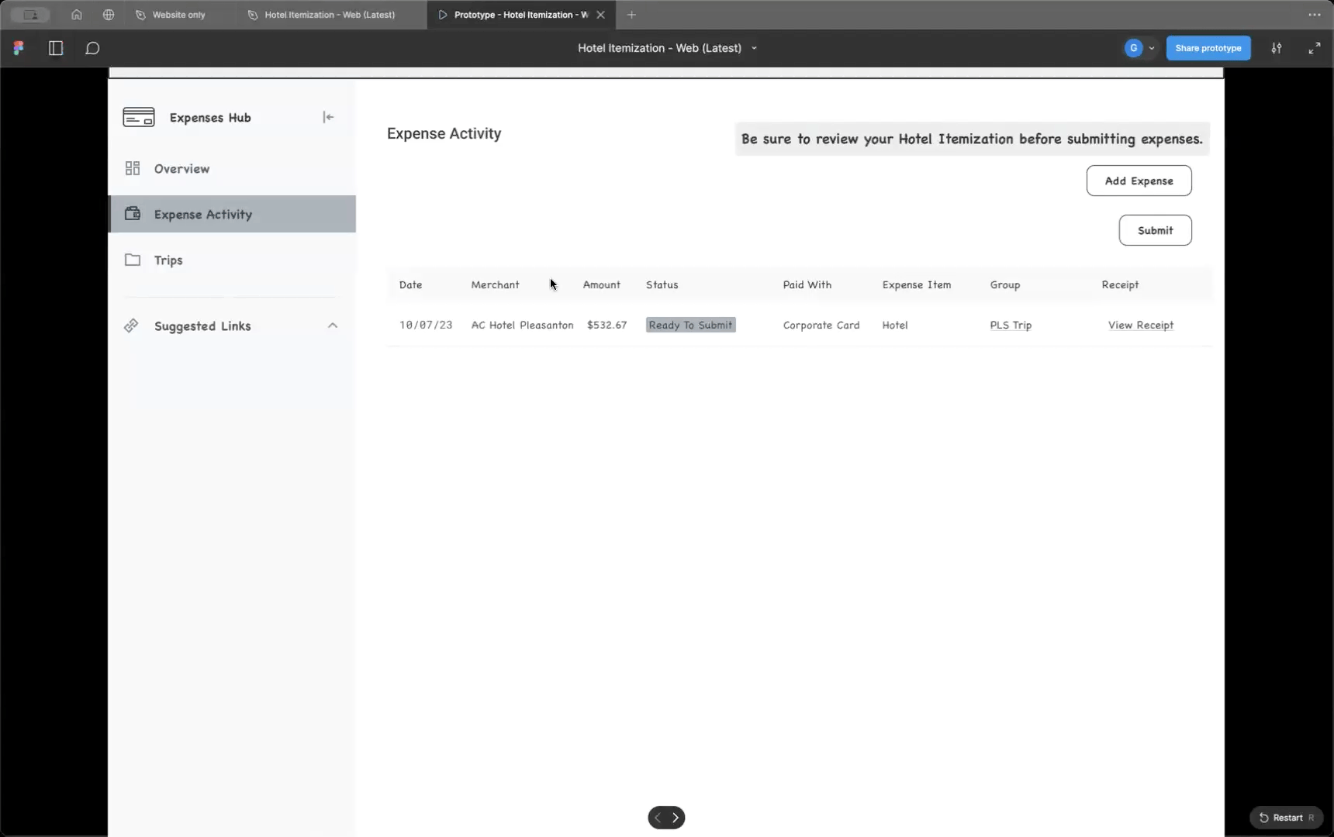The height and width of the screenshot is (837, 1334).
Task: Open Overview in the sidebar
Action: point(232,168)
